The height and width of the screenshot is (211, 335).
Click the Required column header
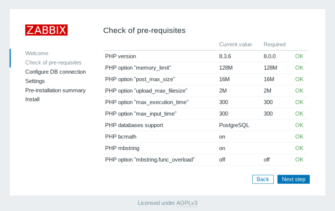pyautogui.click(x=274, y=44)
